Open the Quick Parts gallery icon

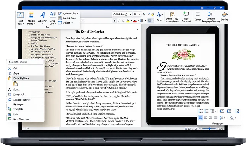click(x=31, y=15)
